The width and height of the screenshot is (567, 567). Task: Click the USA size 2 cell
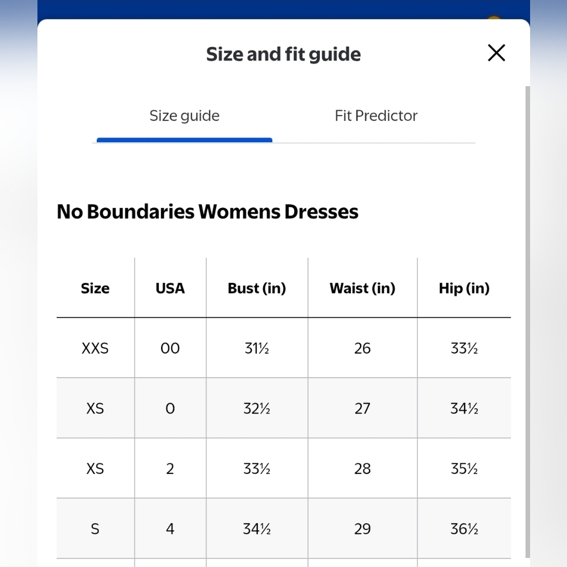[170, 468]
